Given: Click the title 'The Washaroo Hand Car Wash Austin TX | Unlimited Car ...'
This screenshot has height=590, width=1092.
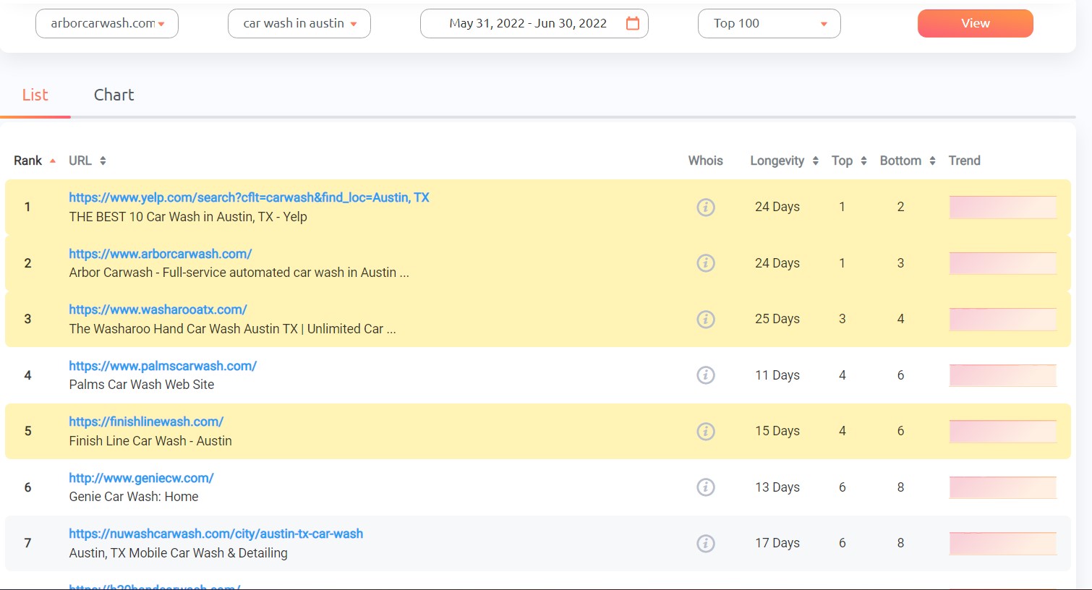Looking at the screenshot, I should [x=233, y=329].
